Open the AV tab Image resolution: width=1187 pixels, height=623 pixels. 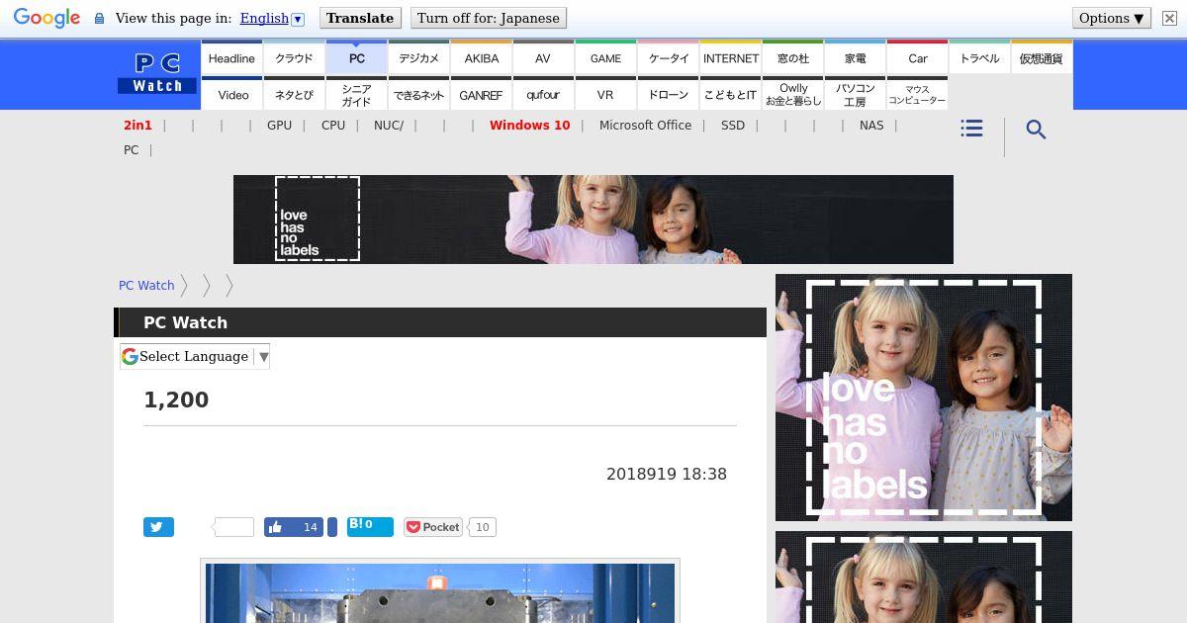pyautogui.click(x=543, y=58)
